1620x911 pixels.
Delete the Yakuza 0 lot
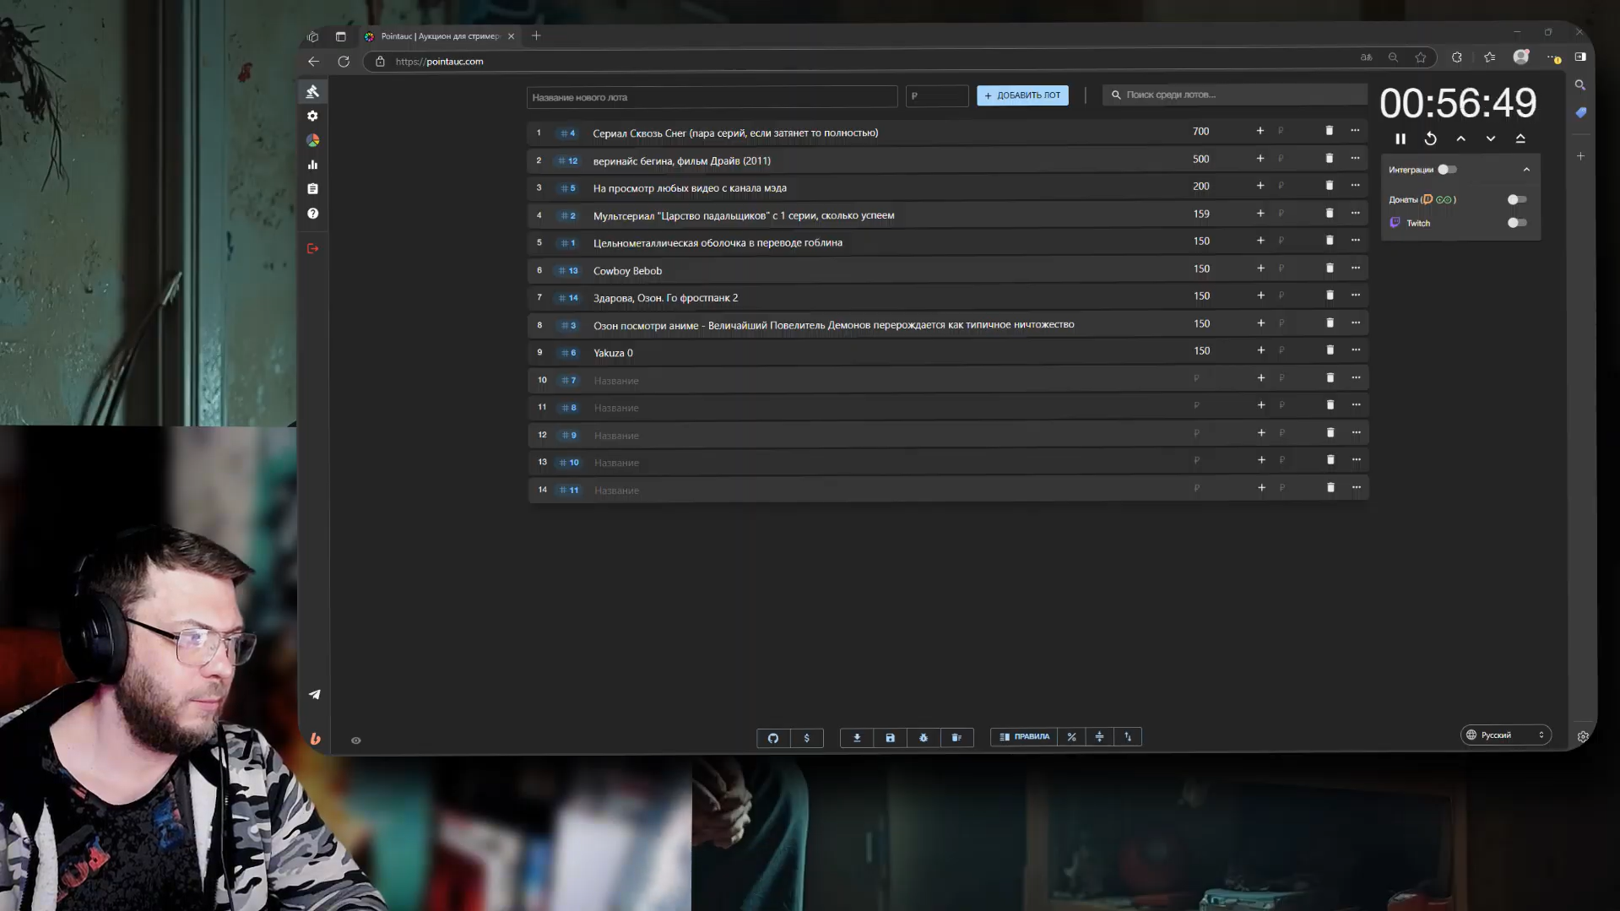coord(1330,350)
